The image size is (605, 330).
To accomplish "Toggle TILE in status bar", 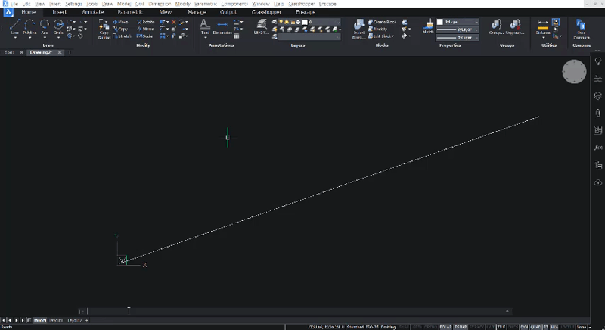I will [501, 327].
